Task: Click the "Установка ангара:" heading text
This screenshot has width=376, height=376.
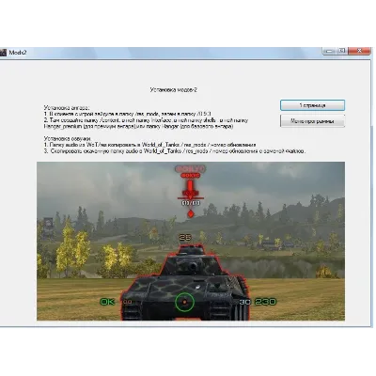Action: pos(67,108)
